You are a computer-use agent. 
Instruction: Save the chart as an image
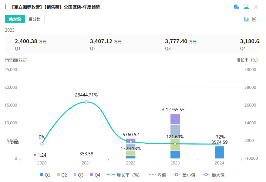[246, 7]
